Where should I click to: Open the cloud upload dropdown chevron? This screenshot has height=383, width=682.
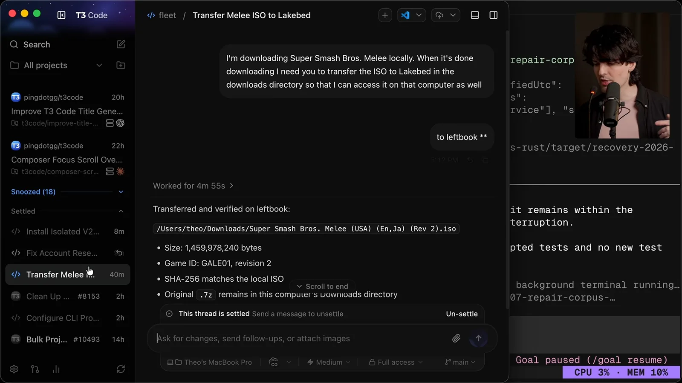pyautogui.click(x=453, y=15)
